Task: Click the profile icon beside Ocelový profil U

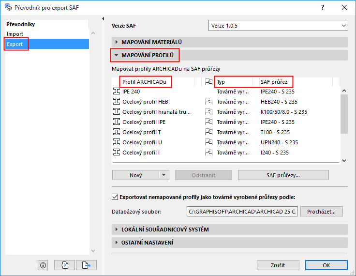Action: (x=117, y=142)
